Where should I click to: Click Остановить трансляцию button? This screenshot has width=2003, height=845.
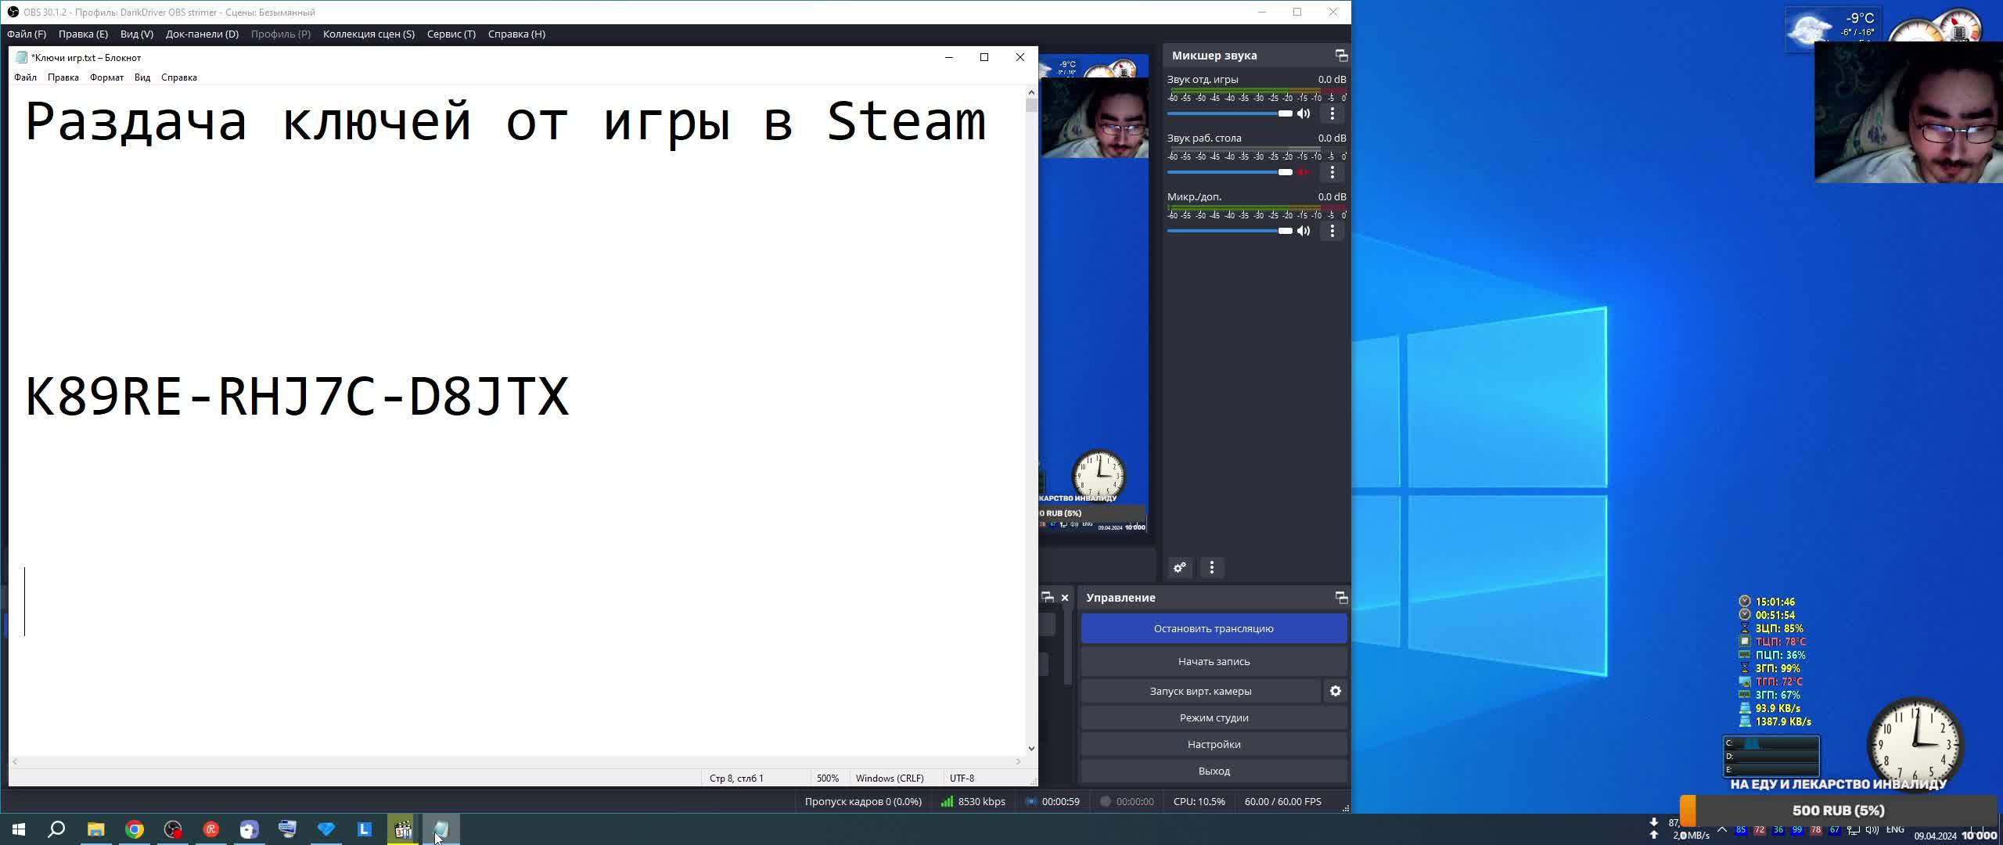1214,628
